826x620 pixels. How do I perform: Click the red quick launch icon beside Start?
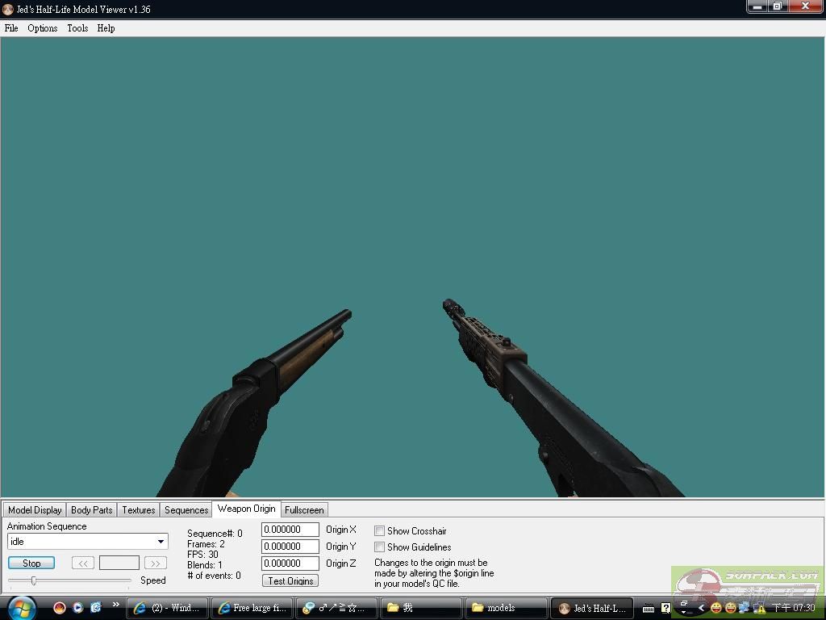pyautogui.click(x=59, y=607)
